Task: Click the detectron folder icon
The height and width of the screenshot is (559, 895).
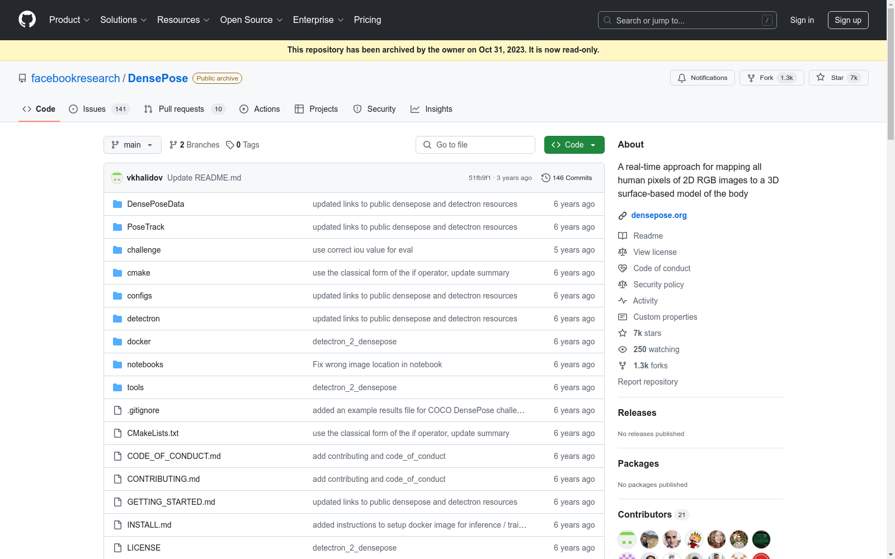Action: (x=117, y=319)
